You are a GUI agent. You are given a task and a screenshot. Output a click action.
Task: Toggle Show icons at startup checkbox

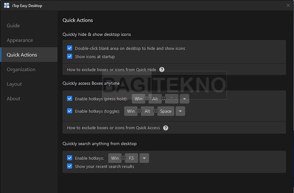pos(69,56)
